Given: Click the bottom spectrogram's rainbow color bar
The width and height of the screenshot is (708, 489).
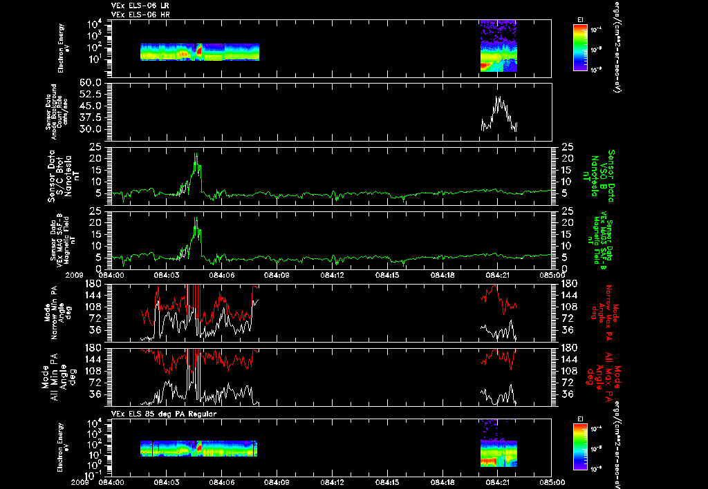Looking at the screenshot, I should click(580, 447).
